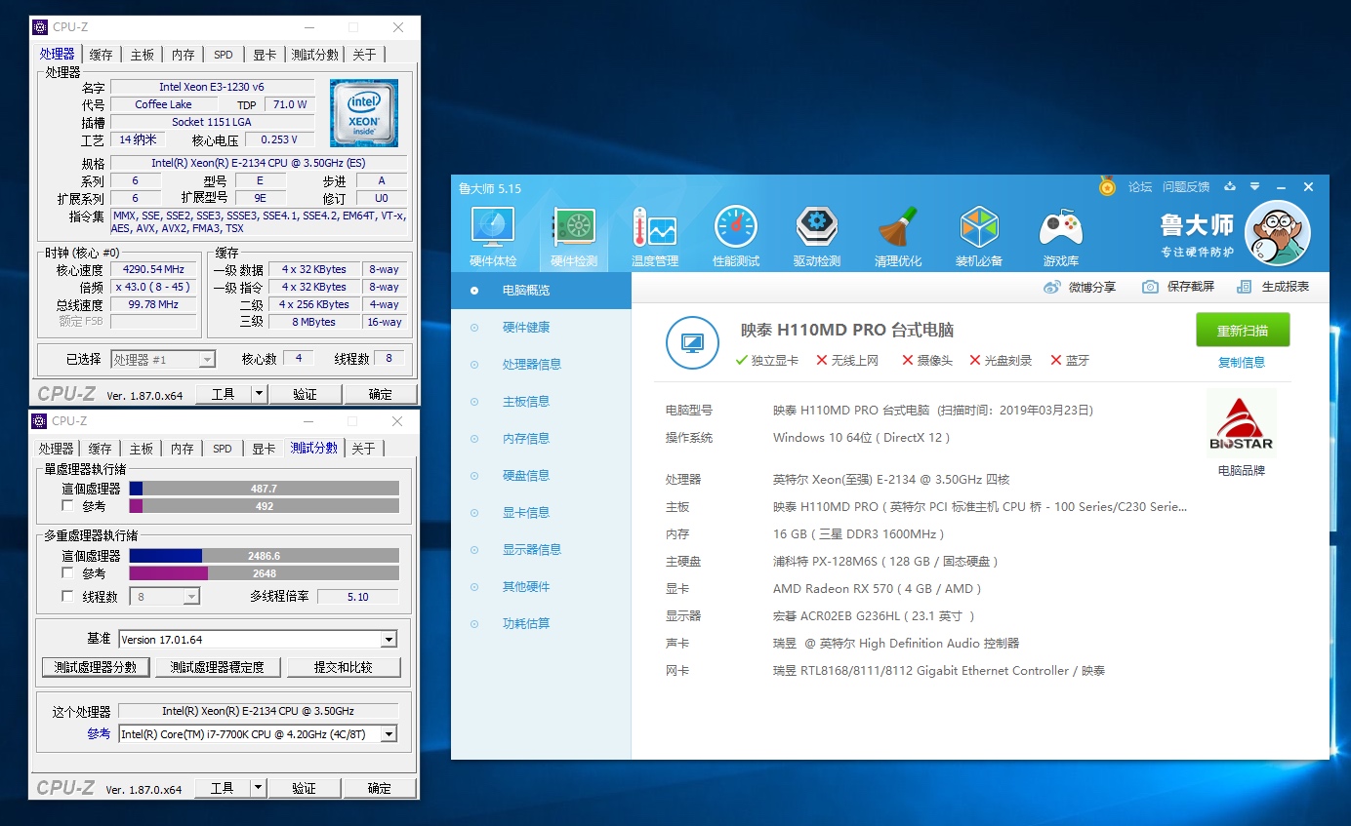Click the download tray icon in 鲁大师 title bar
This screenshot has width=1351, height=826.
[x=1231, y=187]
